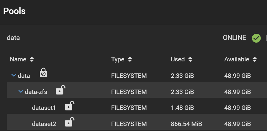Sort by Name column arrows

(32, 60)
